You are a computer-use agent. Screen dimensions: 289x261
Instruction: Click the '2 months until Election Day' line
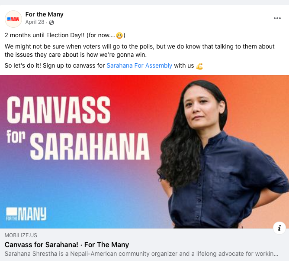[65, 35]
